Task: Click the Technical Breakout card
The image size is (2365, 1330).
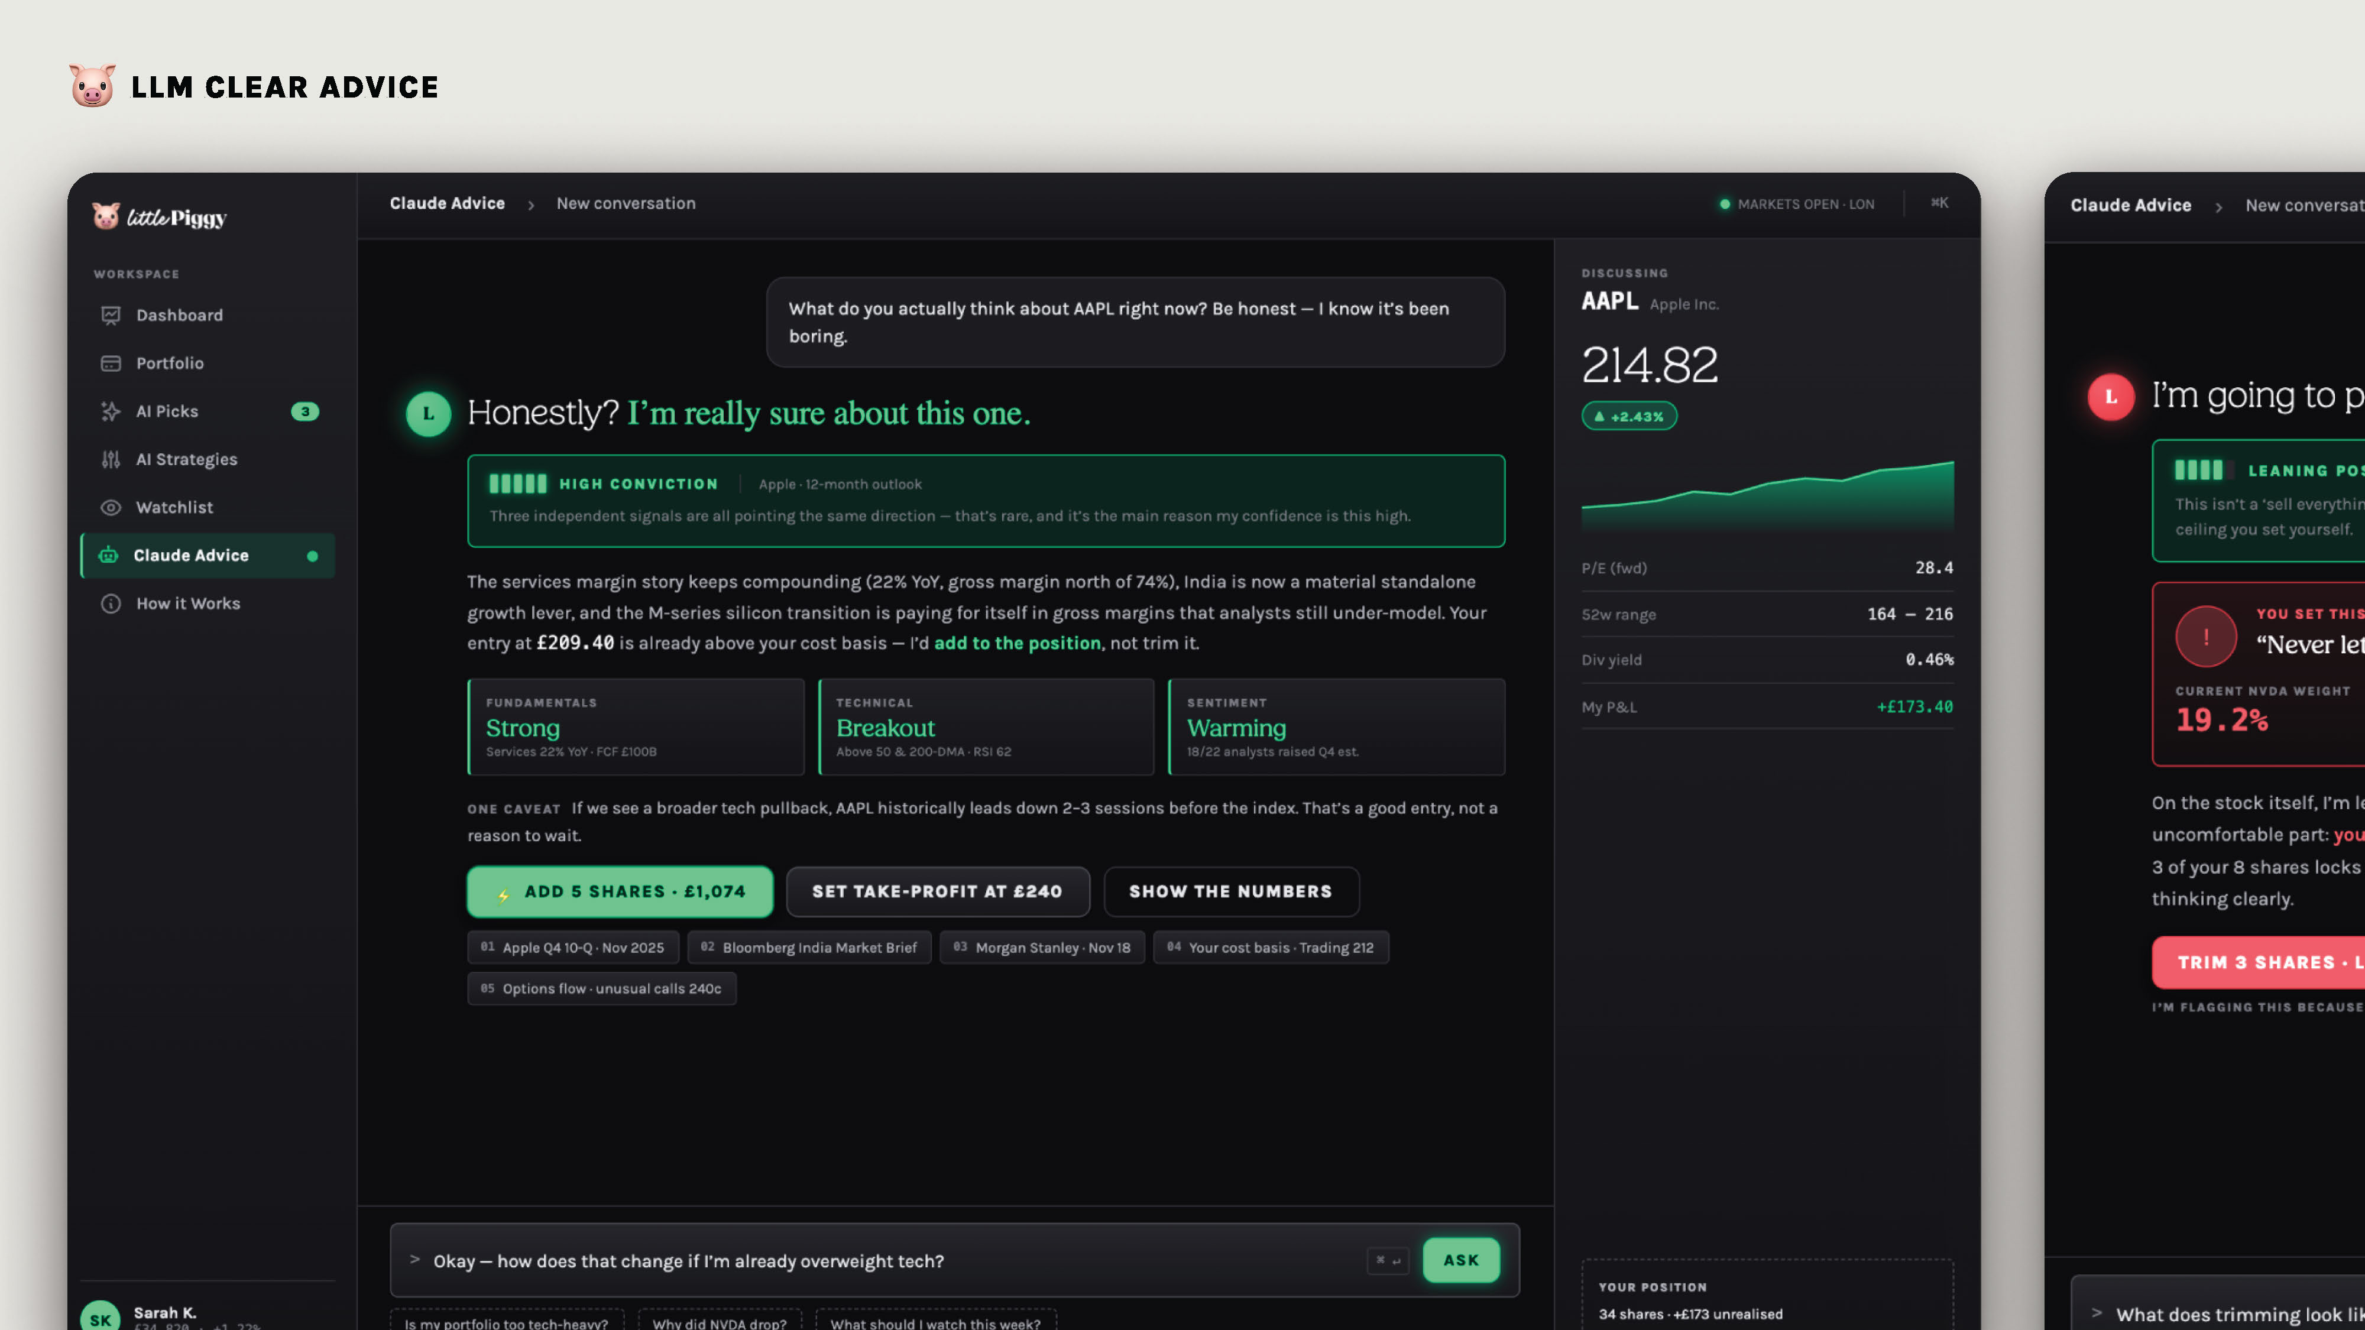Action: [x=986, y=727]
